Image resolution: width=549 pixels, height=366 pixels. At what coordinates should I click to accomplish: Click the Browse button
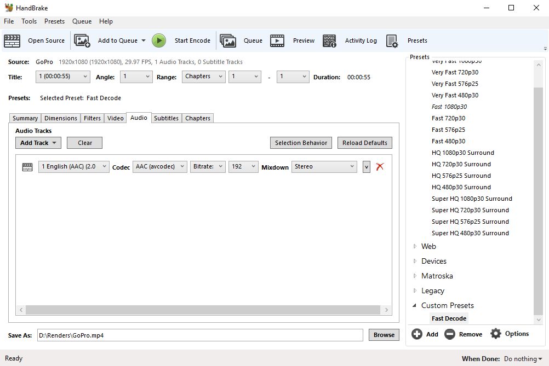(x=384, y=335)
